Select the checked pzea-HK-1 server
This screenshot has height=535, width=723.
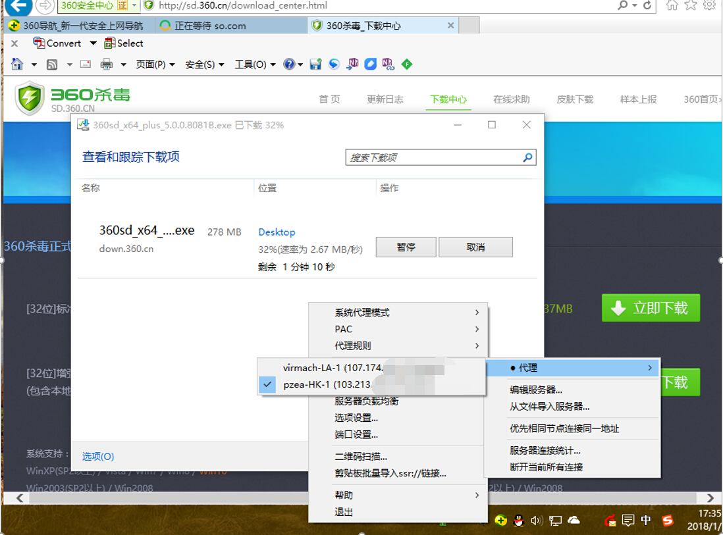pos(327,384)
